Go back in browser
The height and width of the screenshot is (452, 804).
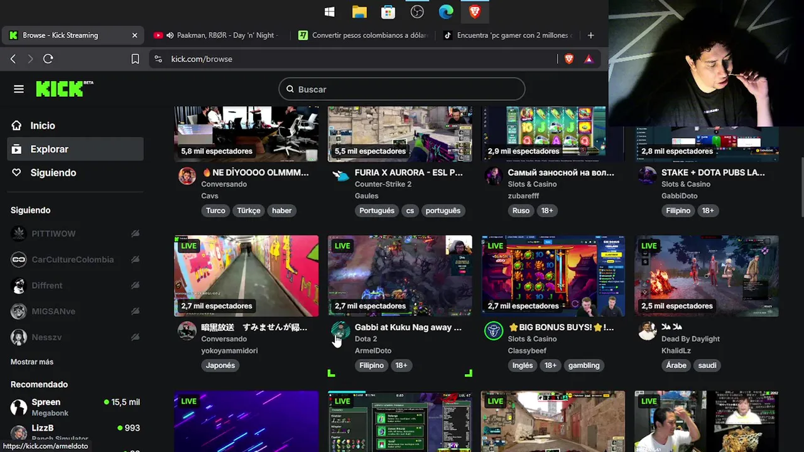coord(13,59)
